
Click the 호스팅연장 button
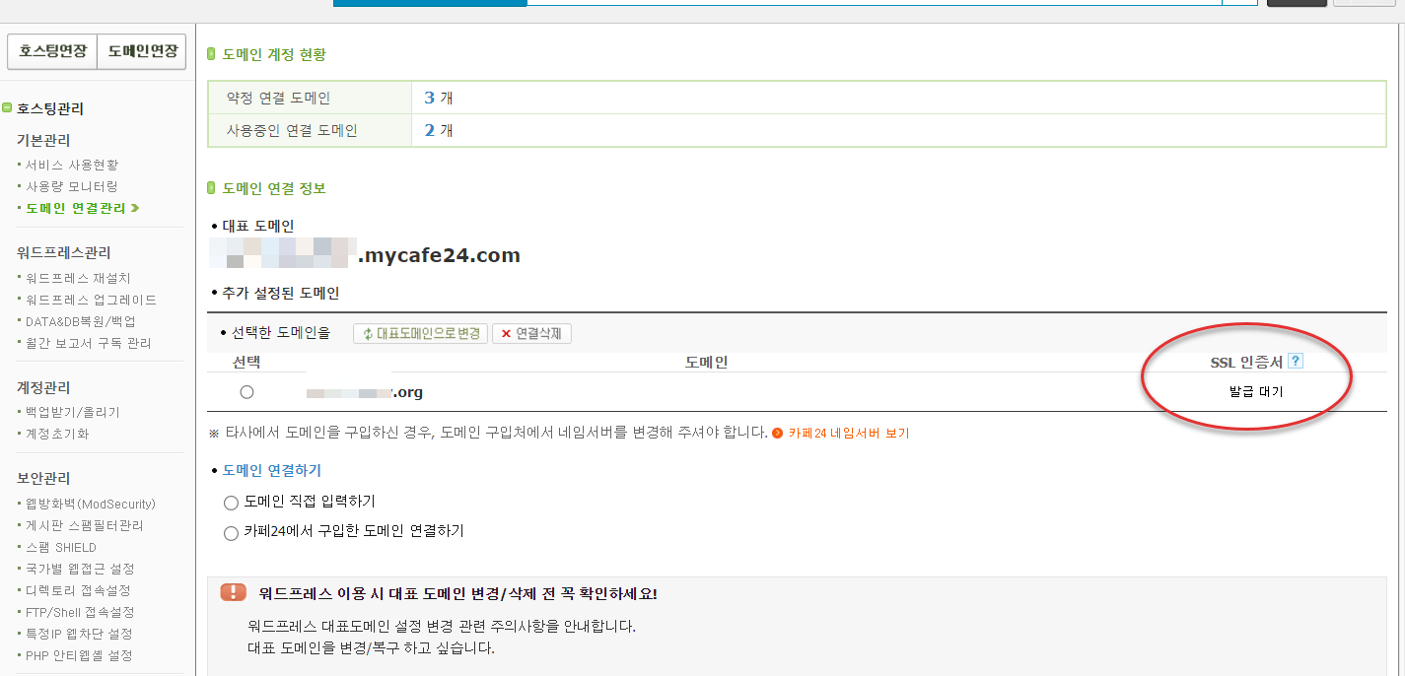pyautogui.click(x=51, y=51)
